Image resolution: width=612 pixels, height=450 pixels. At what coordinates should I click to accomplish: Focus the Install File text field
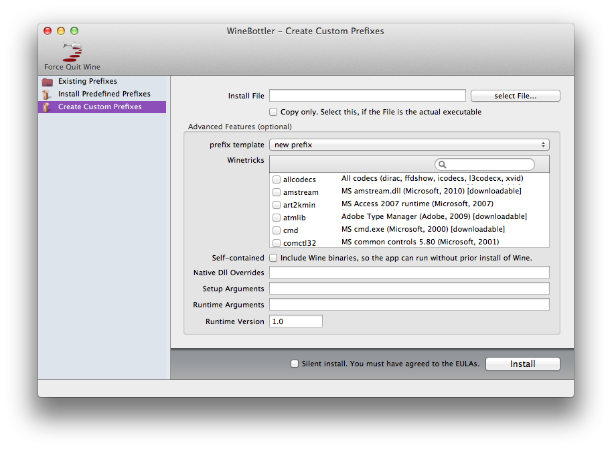pyautogui.click(x=368, y=96)
